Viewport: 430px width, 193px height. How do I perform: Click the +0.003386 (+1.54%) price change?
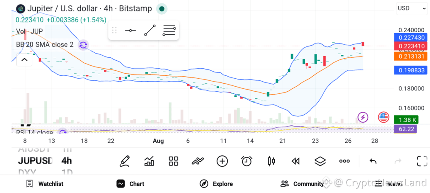[x=76, y=20]
